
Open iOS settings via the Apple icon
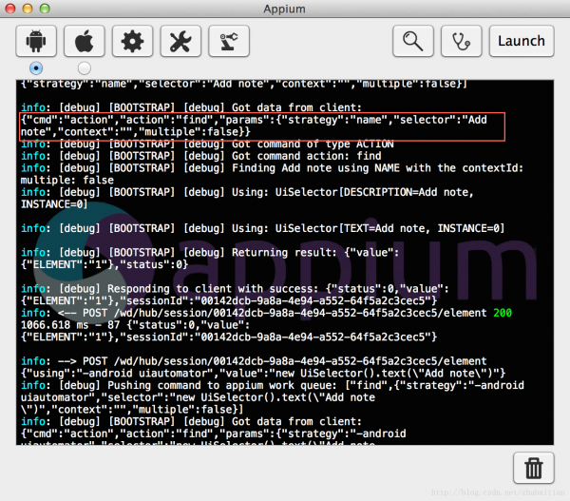coord(85,41)
